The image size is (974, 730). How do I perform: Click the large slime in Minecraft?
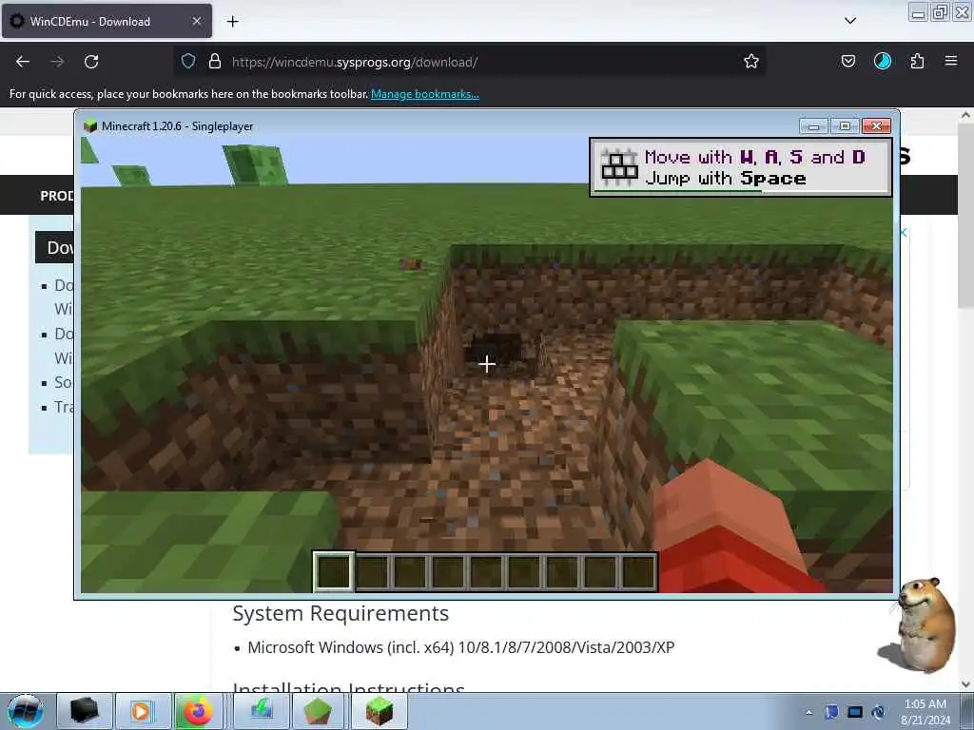click(255, 165)
